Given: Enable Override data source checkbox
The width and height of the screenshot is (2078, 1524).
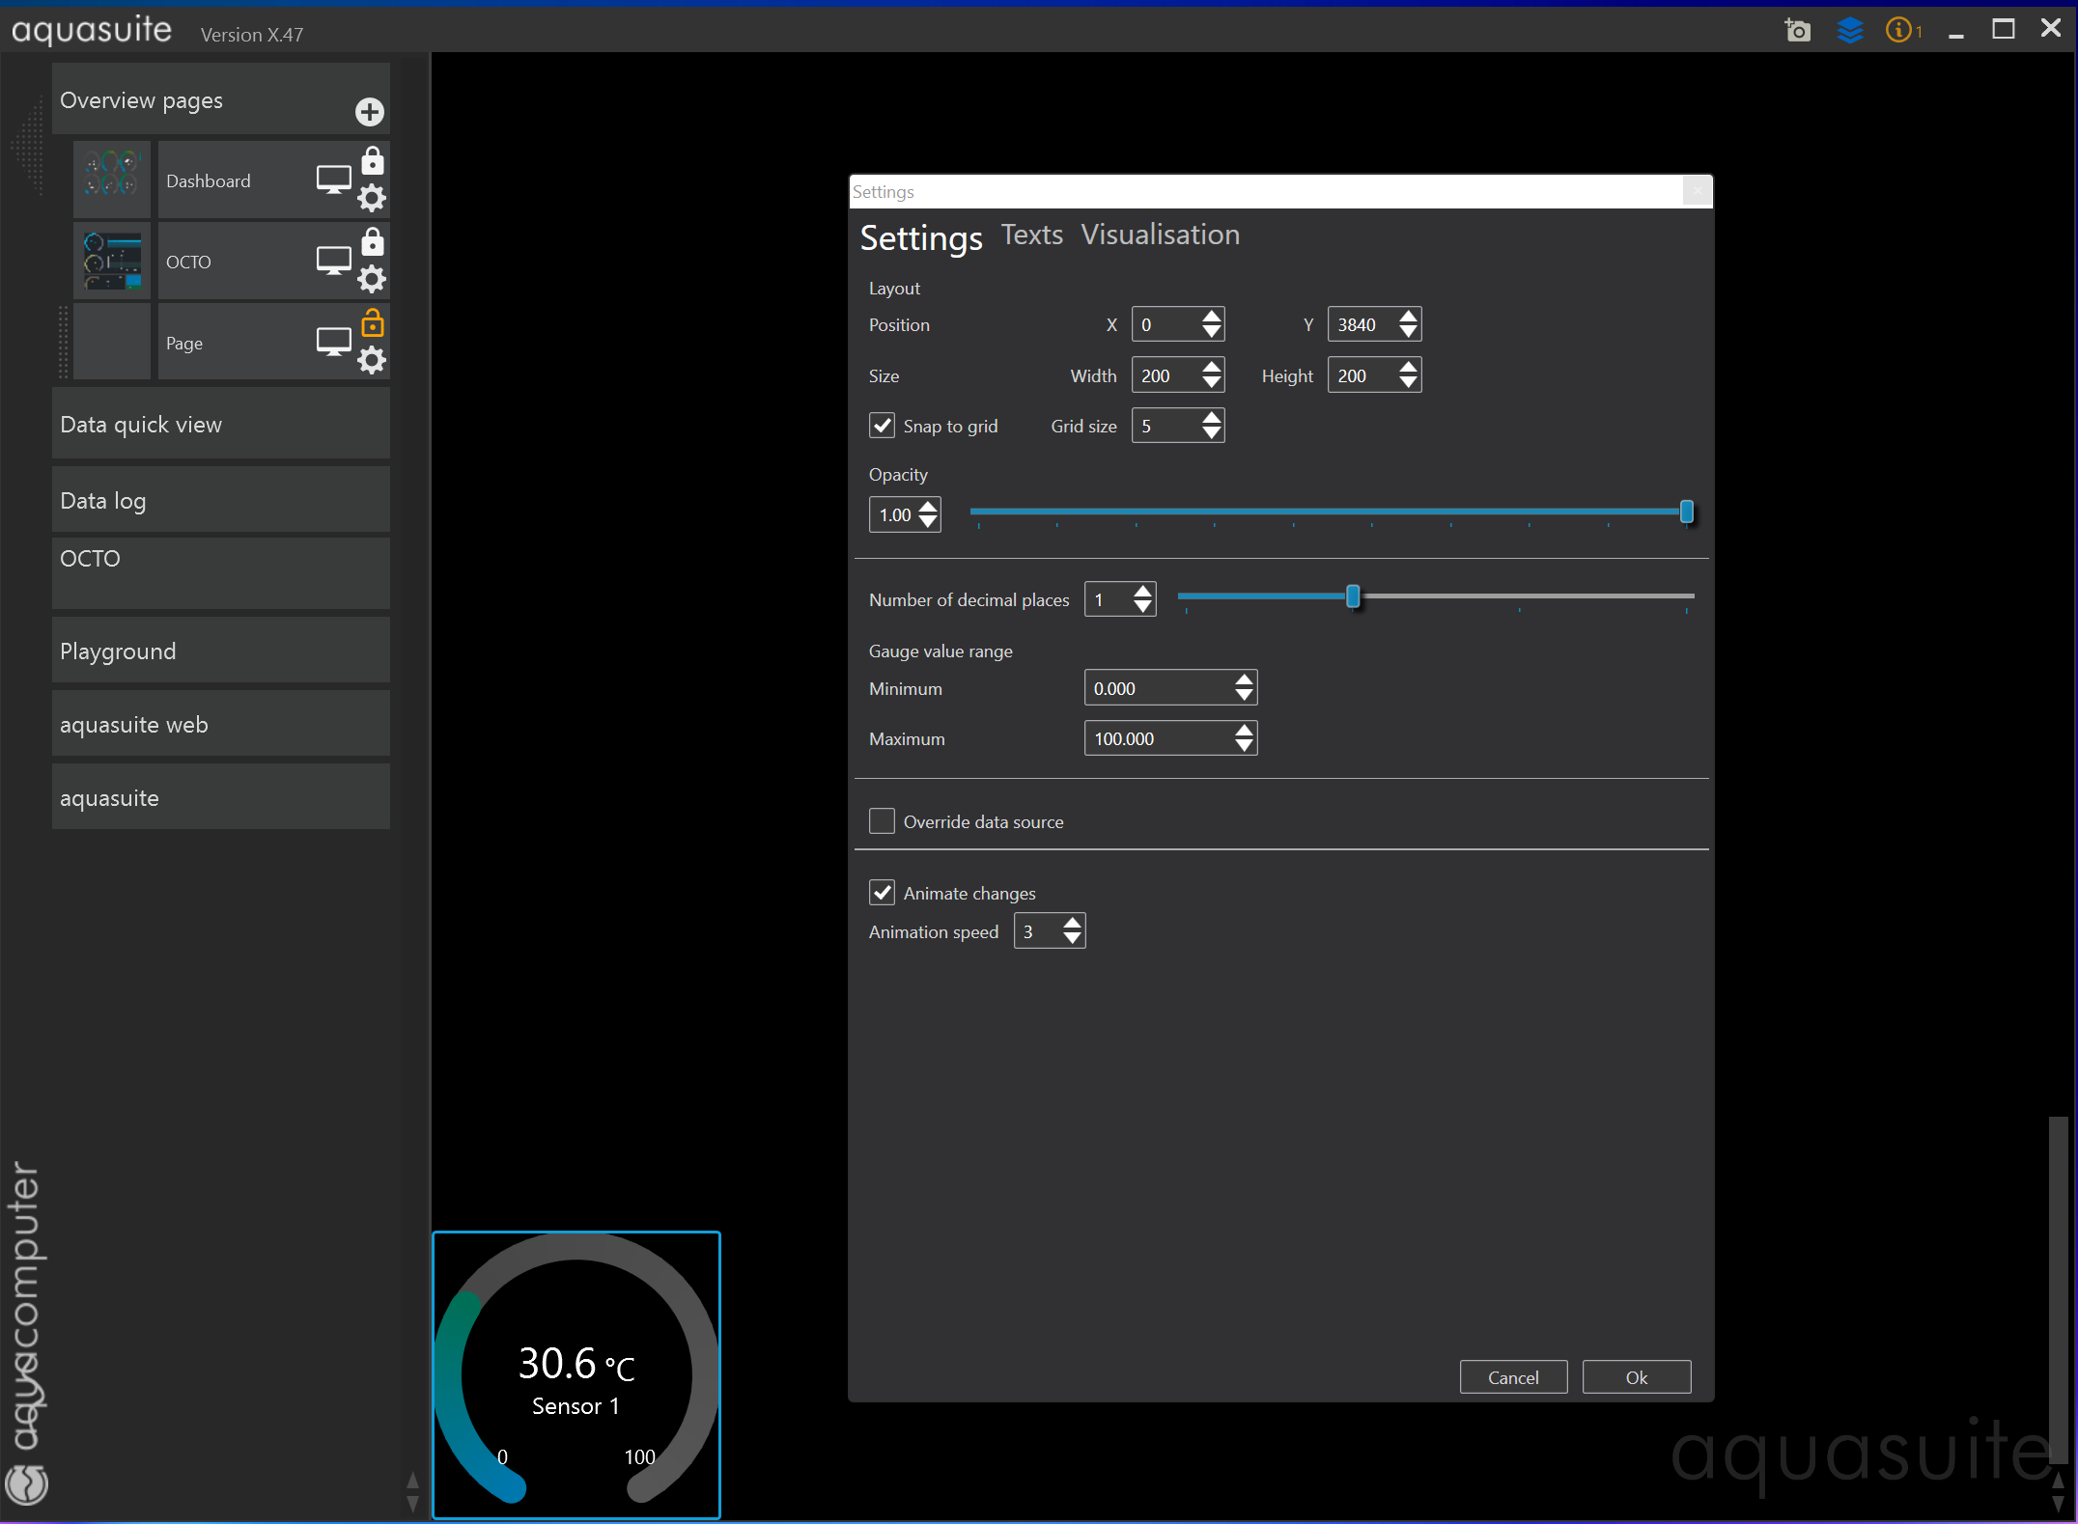Looking at the screenshot, I should tap(882, 821).
